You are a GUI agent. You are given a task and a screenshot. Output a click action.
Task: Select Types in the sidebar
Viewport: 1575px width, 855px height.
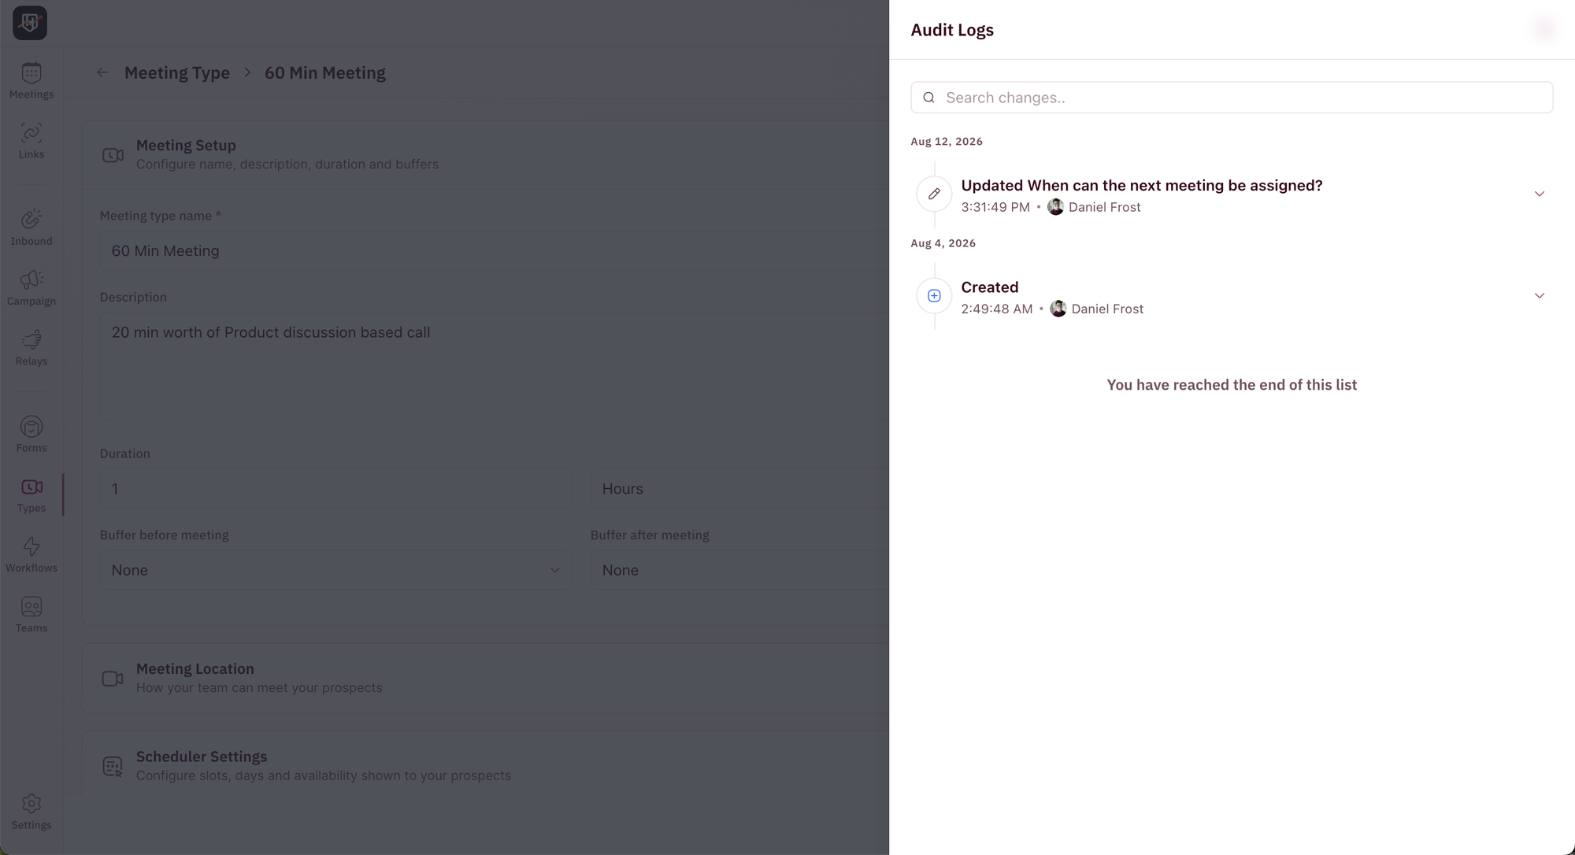click(x=31, y=495)
